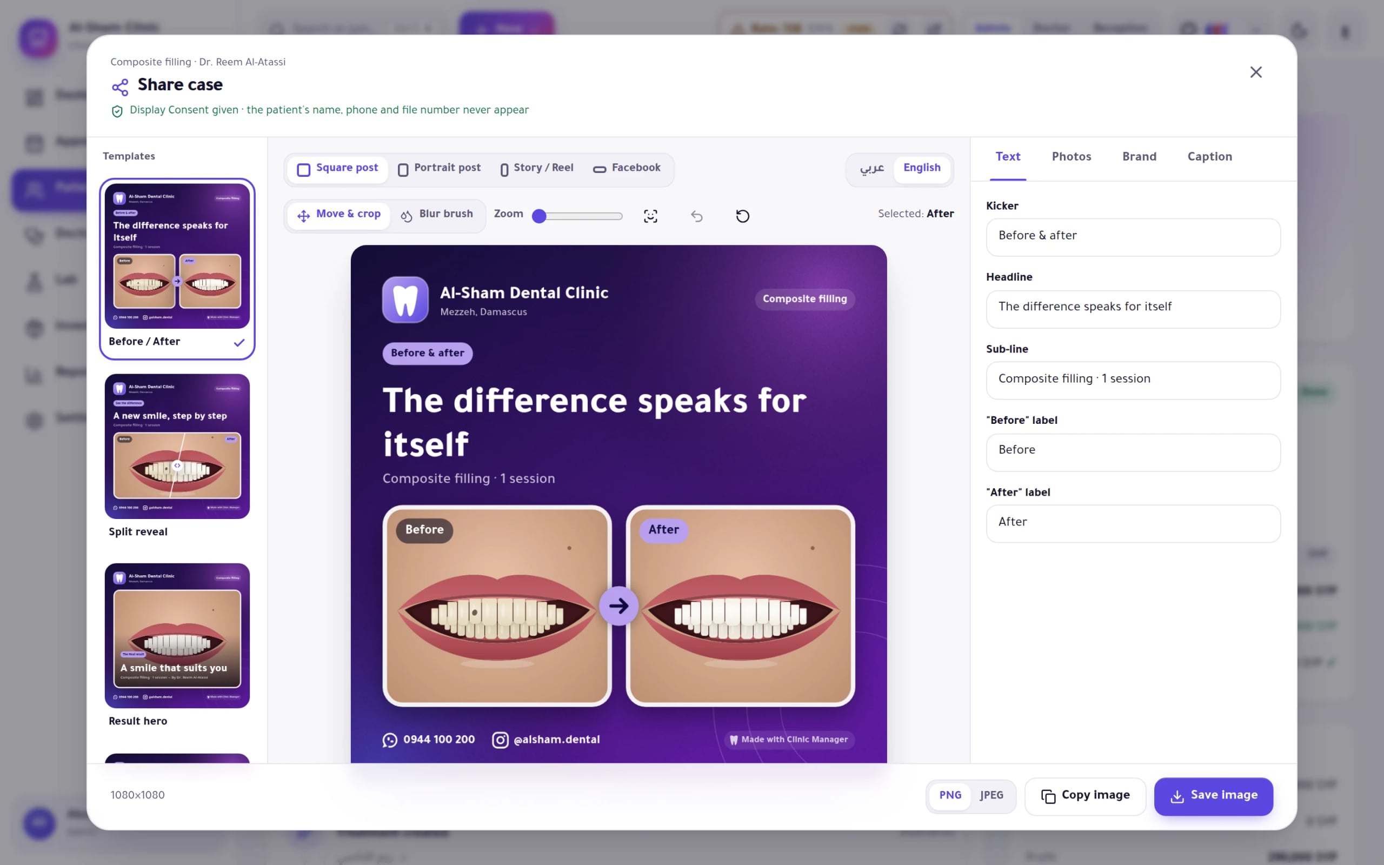Viewport: 1384px width, 865px height.
Task: Click the Sub-line input field
Action: point(1133,381)
